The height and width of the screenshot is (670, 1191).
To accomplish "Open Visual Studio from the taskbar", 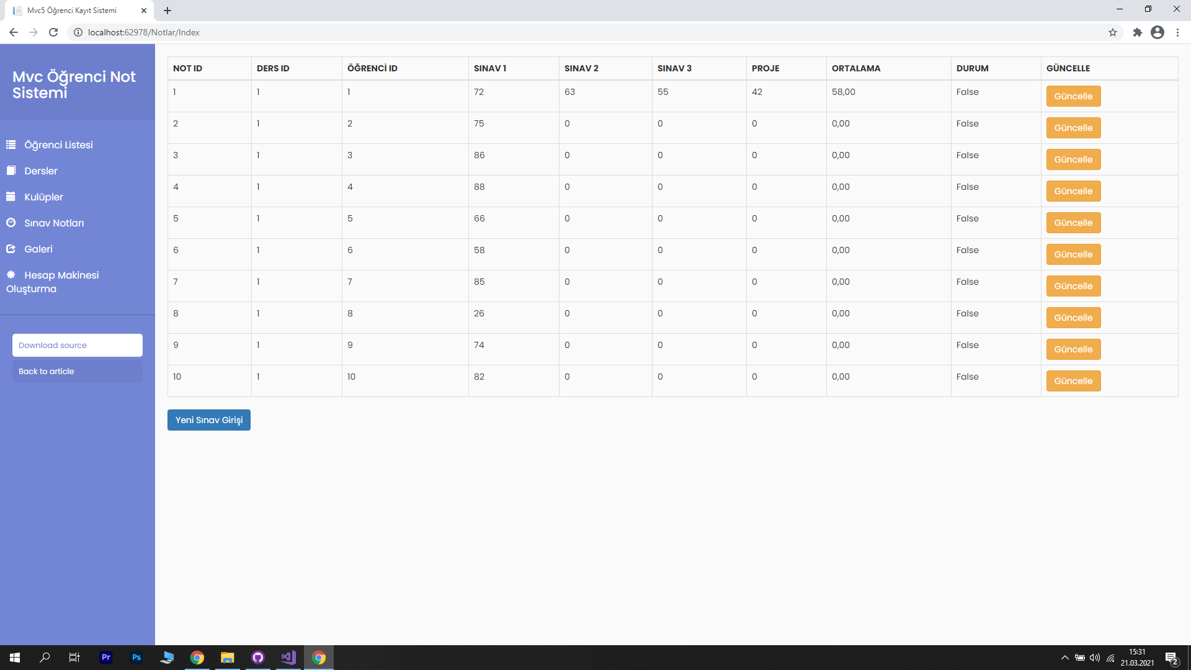I will 288,658.
